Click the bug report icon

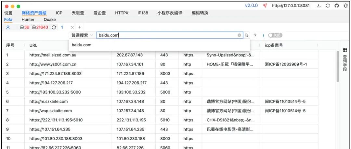[x=345, y=6]
